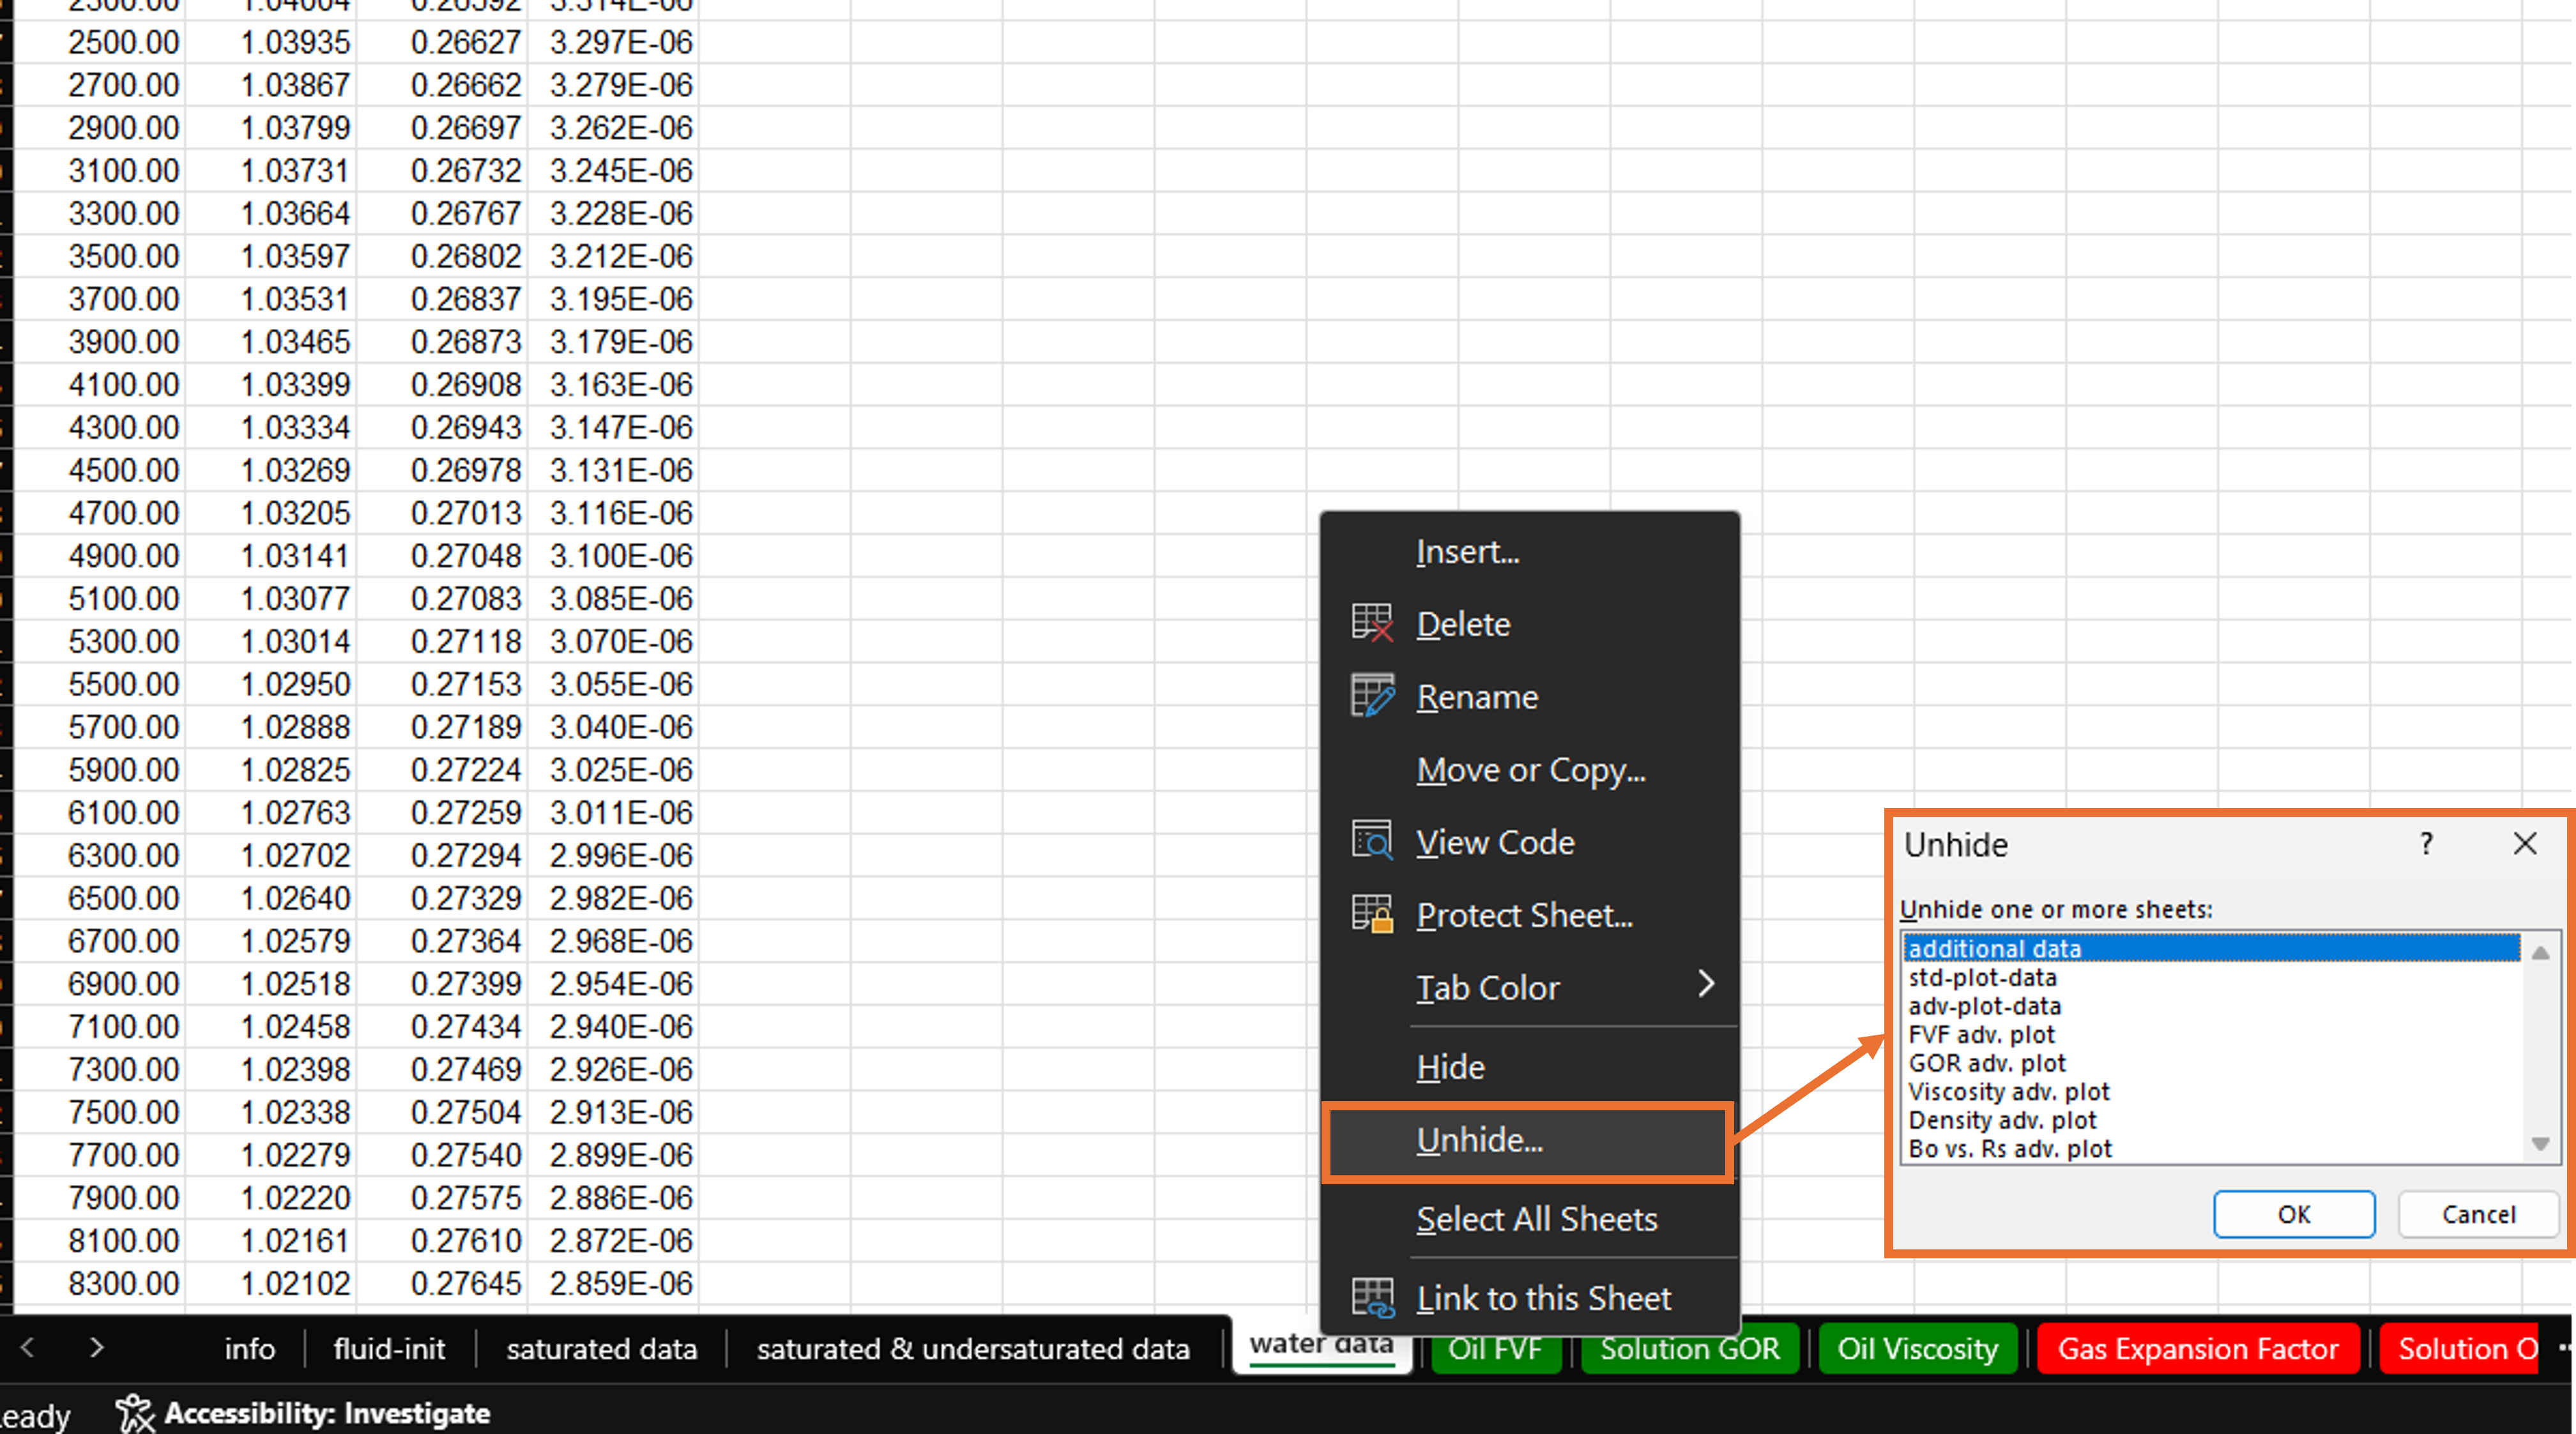Screen dimensions: 2576x1434
Task: Select Move or Copy... menu entry
Action: [x=1530, y=770]
